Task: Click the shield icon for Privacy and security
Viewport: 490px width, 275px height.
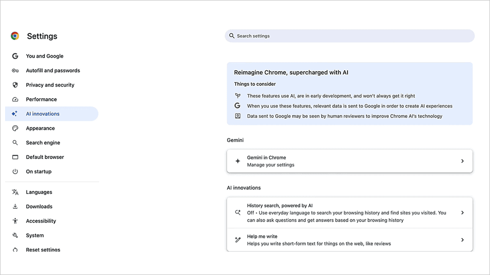Action: coord(15,85)
